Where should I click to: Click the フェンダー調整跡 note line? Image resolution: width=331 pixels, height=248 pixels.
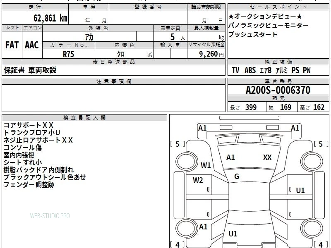click(29, 185)
